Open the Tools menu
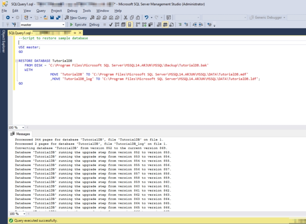The width and height of the screenshot is (306, 224). 87,11
